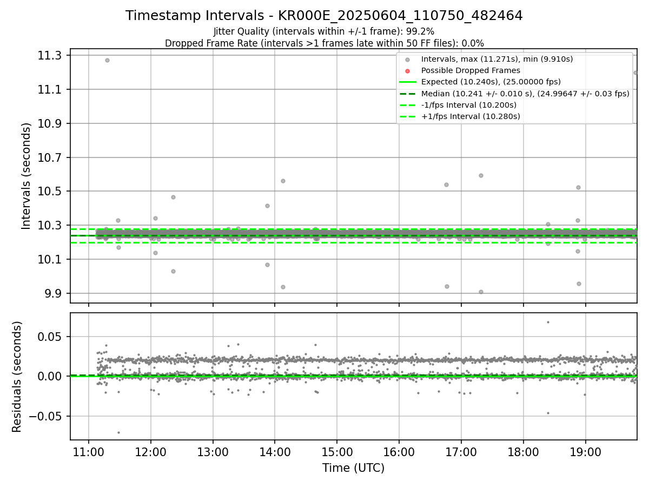Click the 17:00 x-axis tick label

click(461, 451)
